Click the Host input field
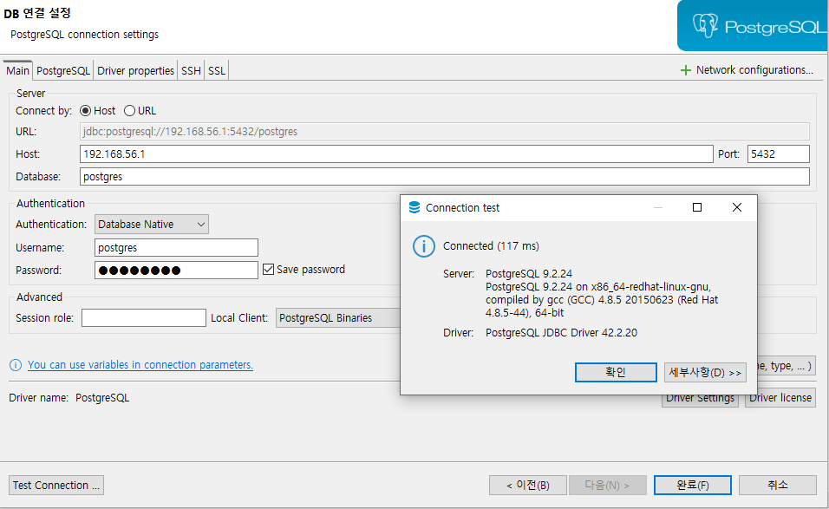 click(396, 153)
